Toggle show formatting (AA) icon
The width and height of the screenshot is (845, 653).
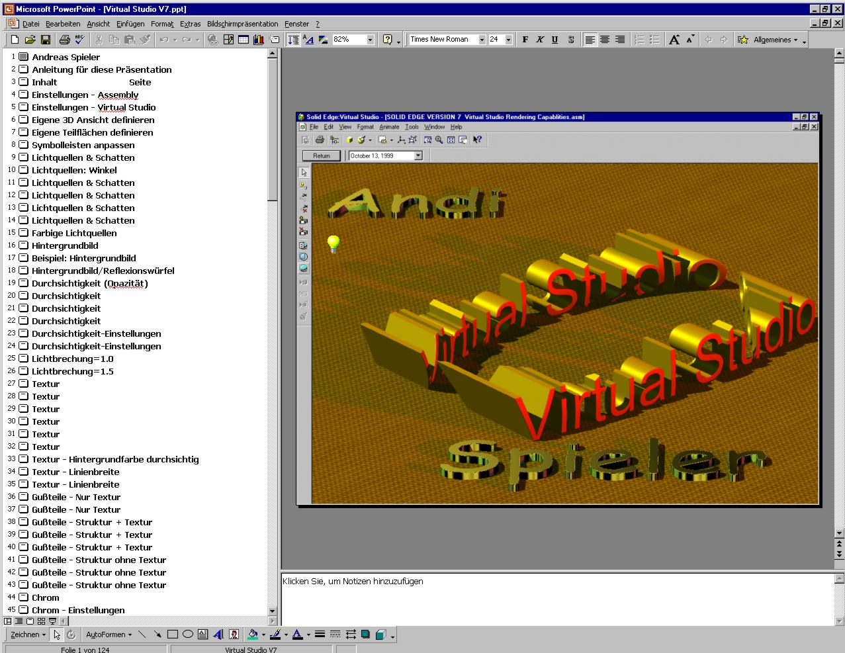click(308, 40)
